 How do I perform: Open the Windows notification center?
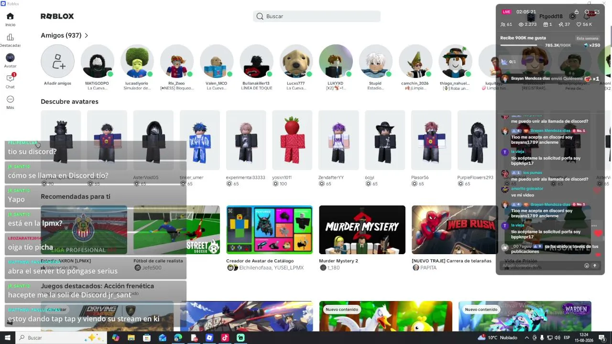(x=602, y=337)
